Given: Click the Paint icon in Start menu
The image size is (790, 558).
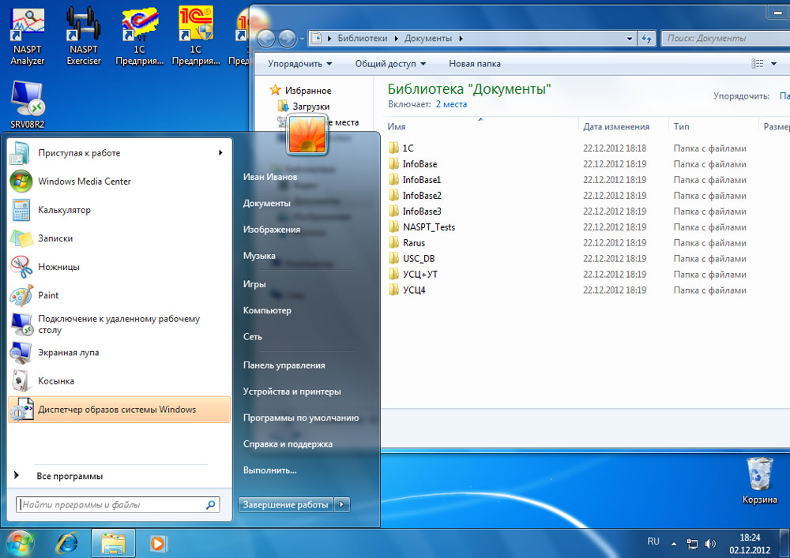Looking at the screenshot, I should tap(21, 295).
